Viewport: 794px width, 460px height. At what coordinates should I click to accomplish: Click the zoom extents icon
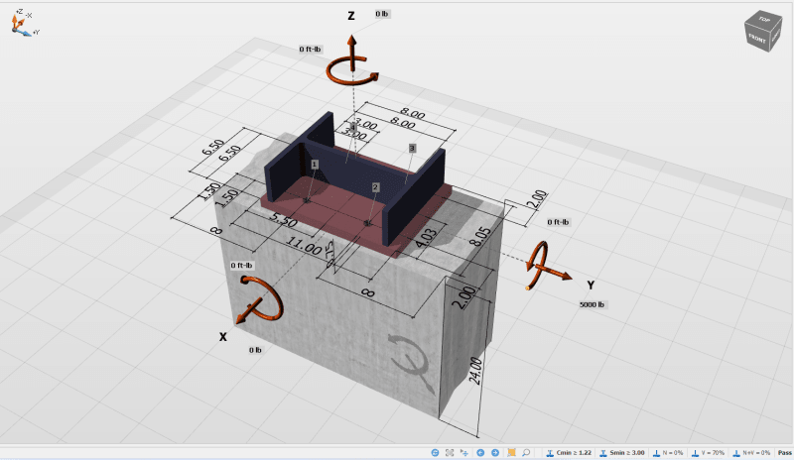click(450, 453)
